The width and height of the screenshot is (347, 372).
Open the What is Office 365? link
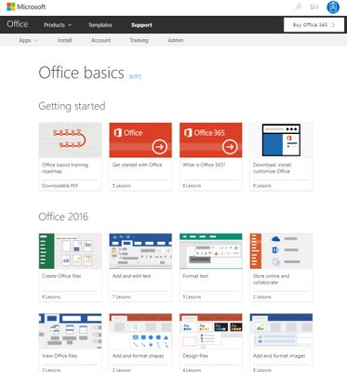(x=204, y=165)
